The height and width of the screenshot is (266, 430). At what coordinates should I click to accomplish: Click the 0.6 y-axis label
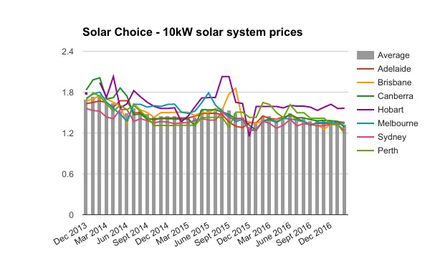point(68,174)
